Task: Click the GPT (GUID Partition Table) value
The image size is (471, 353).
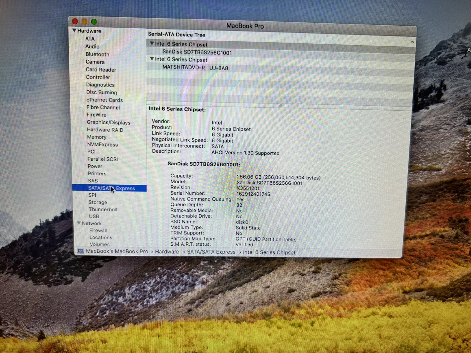Action: (266, 239)
